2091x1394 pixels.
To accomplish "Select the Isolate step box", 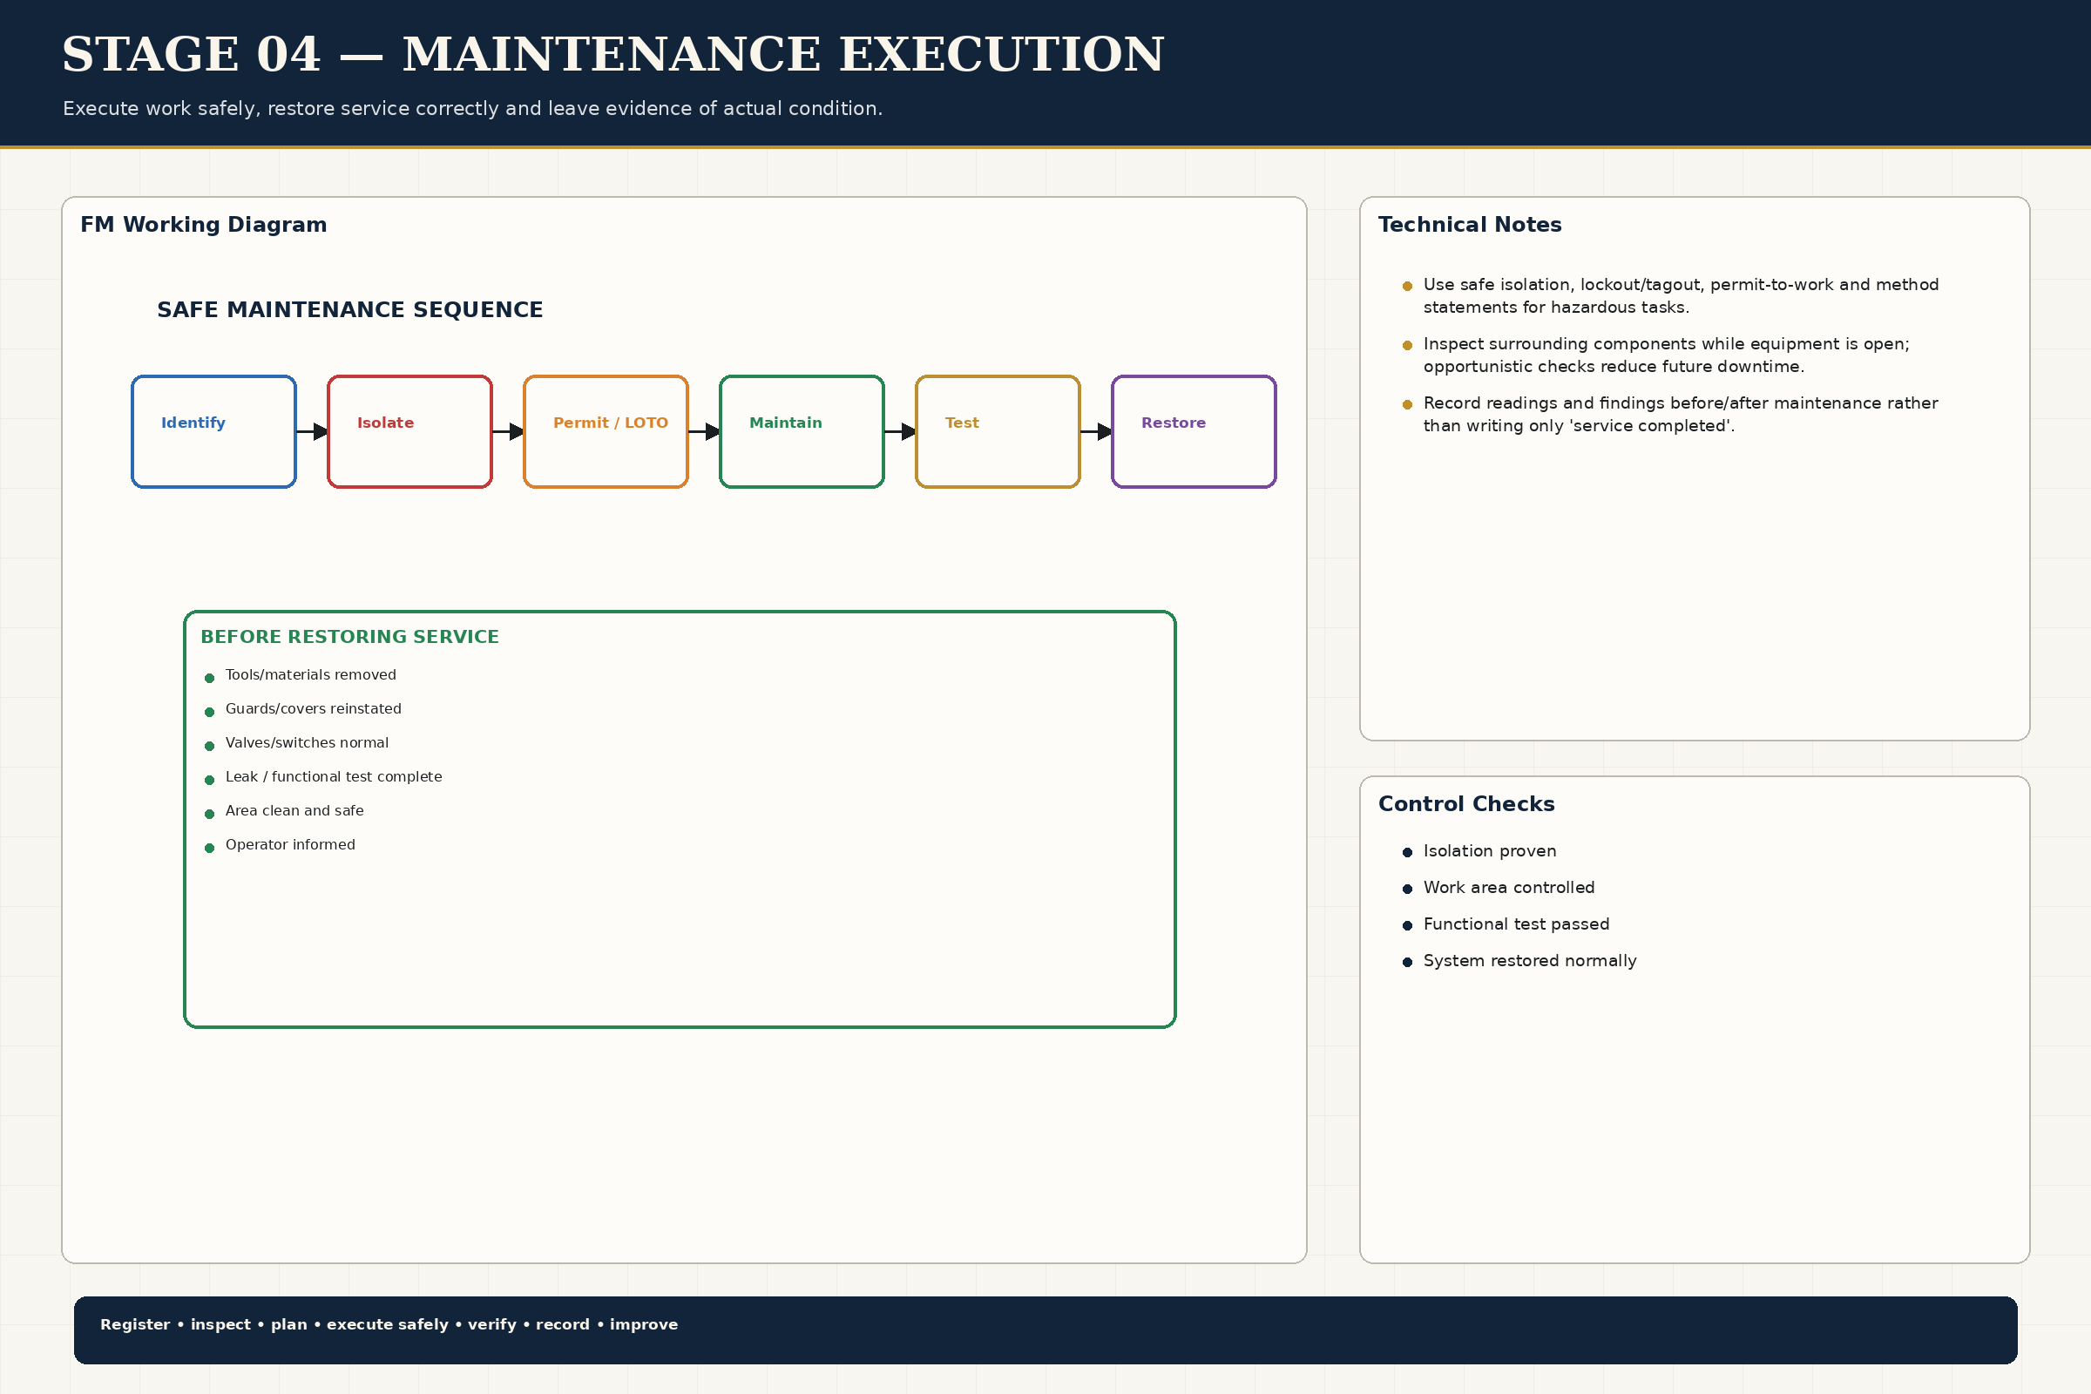I will [409, 431].
